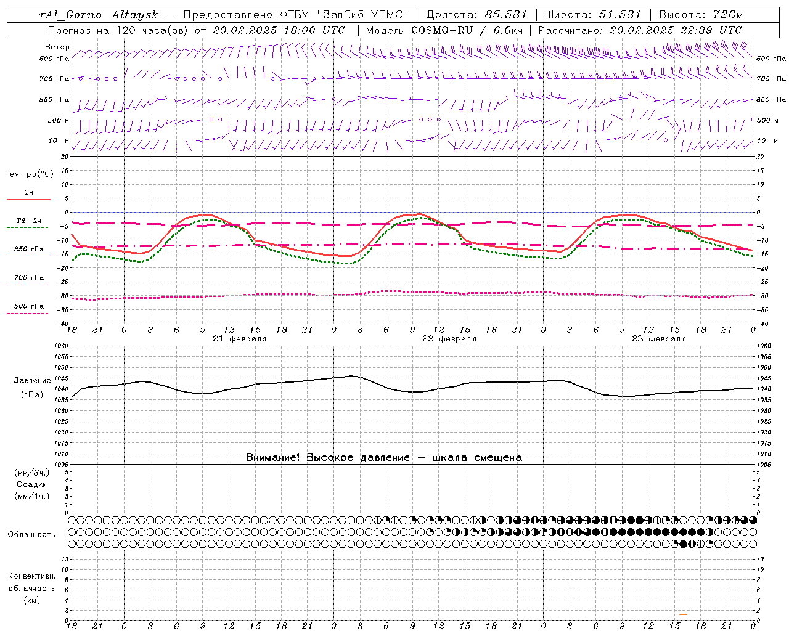Image resolution: width=789 pixels, height=631 pixels.
Task: Click the Осадки precipitation label
Action: (x=32, y=484)
